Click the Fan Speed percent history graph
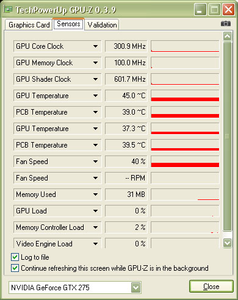 (x=185, y=162)
